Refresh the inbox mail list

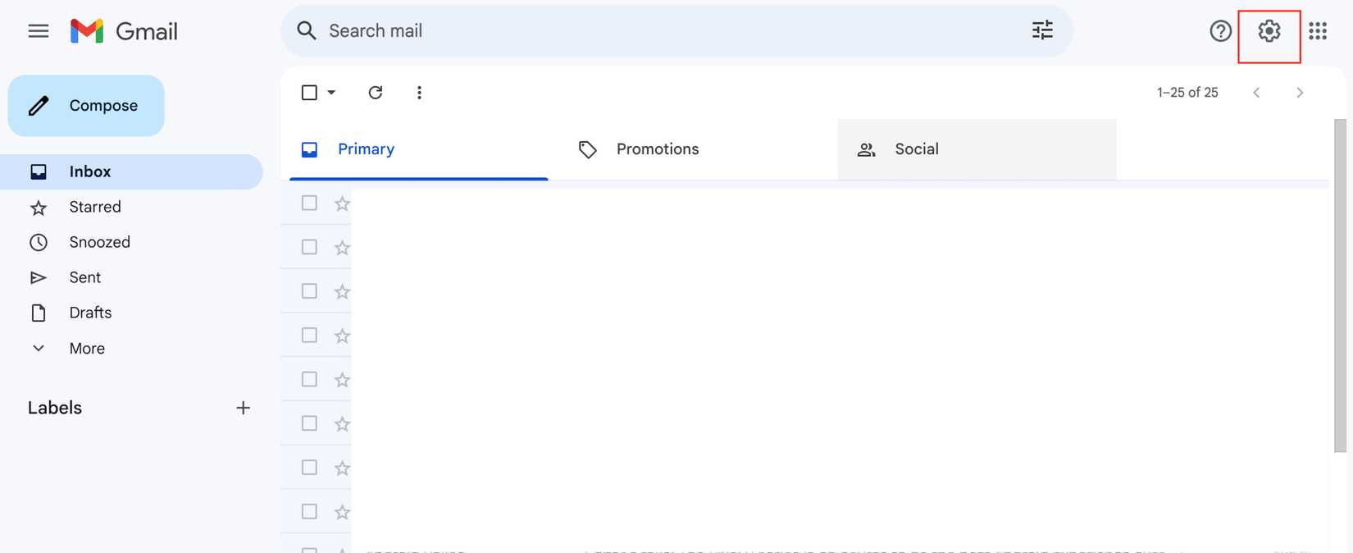tap(376, 93)
